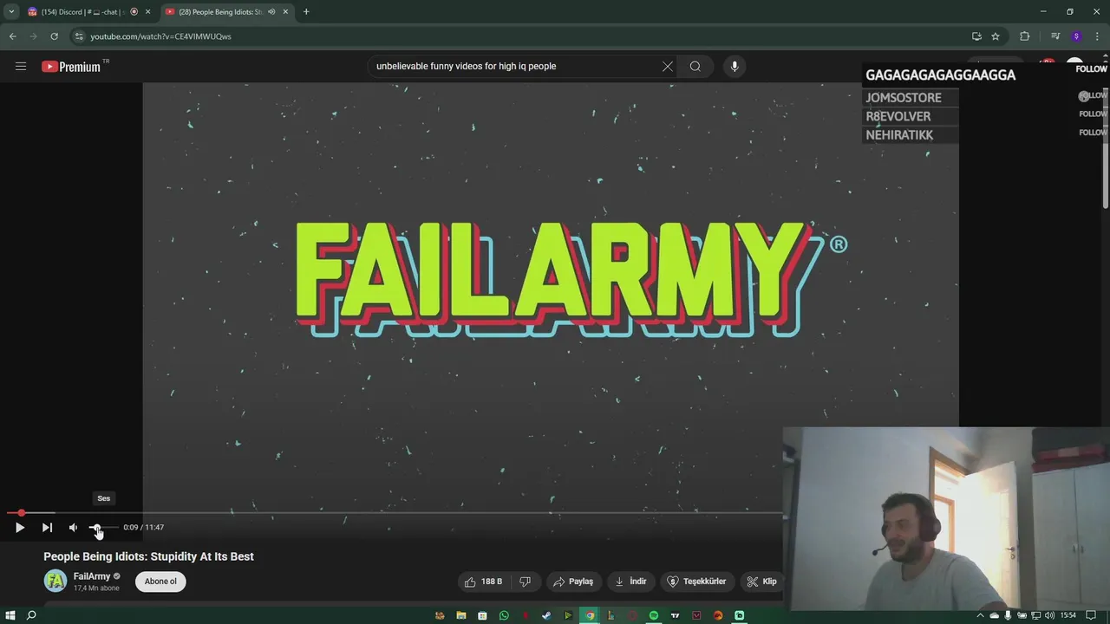Image resolution: width=1110 pixels, height=624 pixels.
Task: Select R8EVOLVER in overlay list
Action: click(x=898, y=116)
